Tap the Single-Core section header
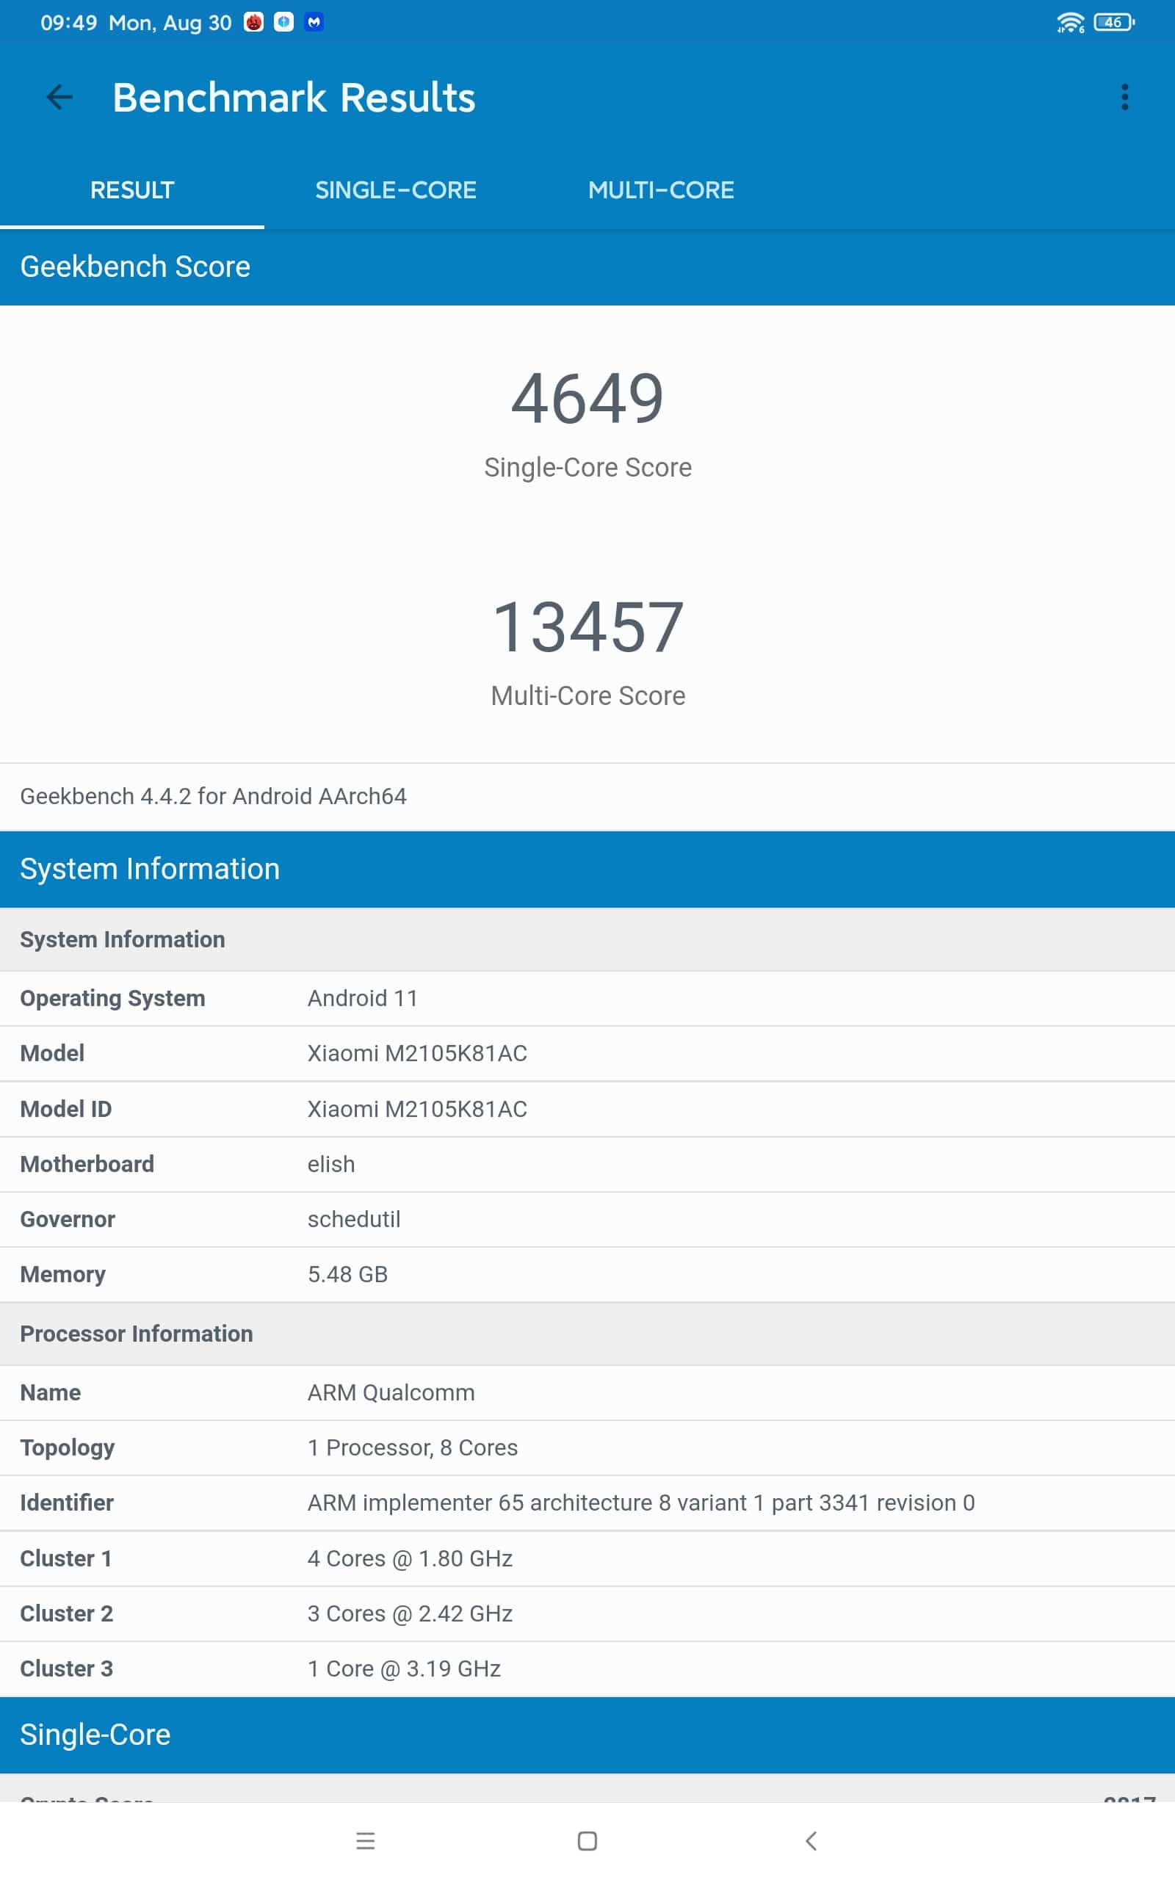1175x1880 pixels. (x=587, y=1735)
